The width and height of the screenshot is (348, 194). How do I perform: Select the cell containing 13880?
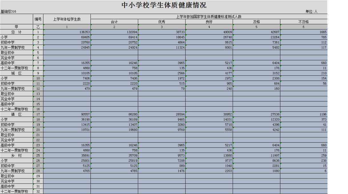tap(209, 155)
